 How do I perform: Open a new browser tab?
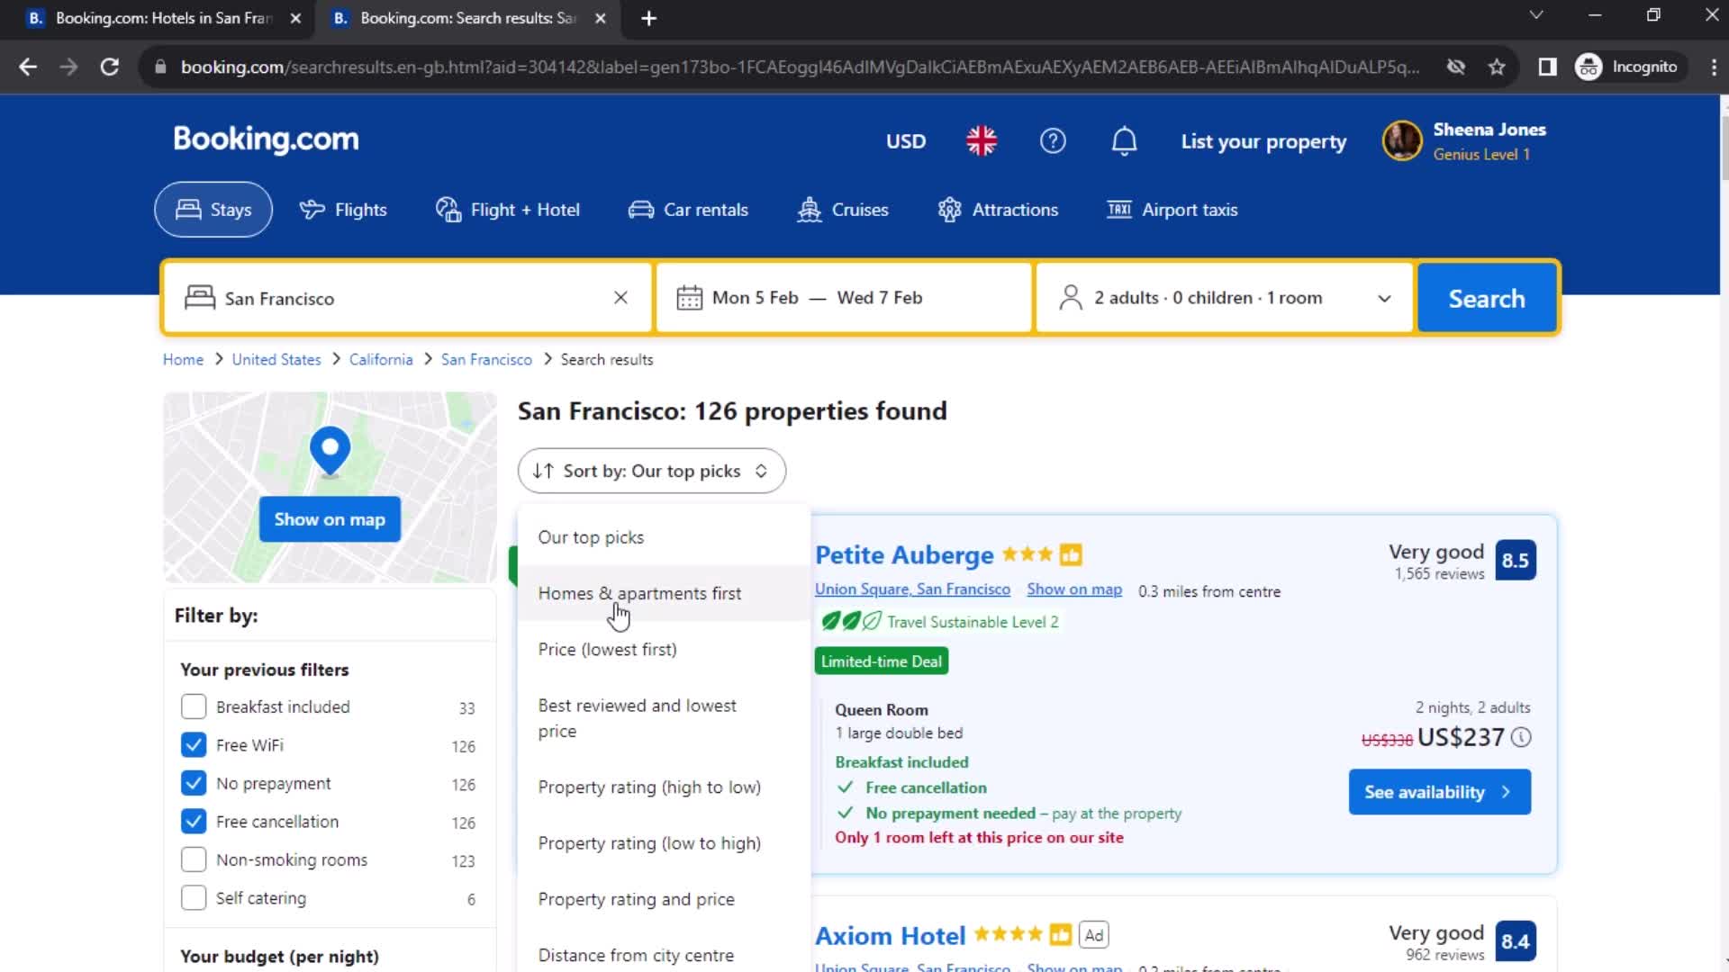click(648, 18)
